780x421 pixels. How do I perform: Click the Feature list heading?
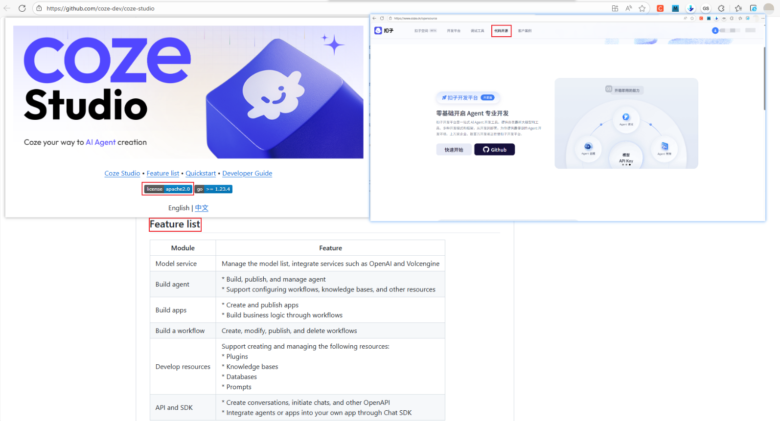[x=175, y=224]
